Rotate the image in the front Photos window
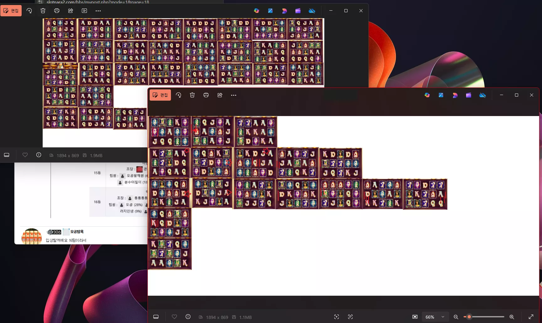Viewport: 542px width, 323px height. [x=178, y=95]
